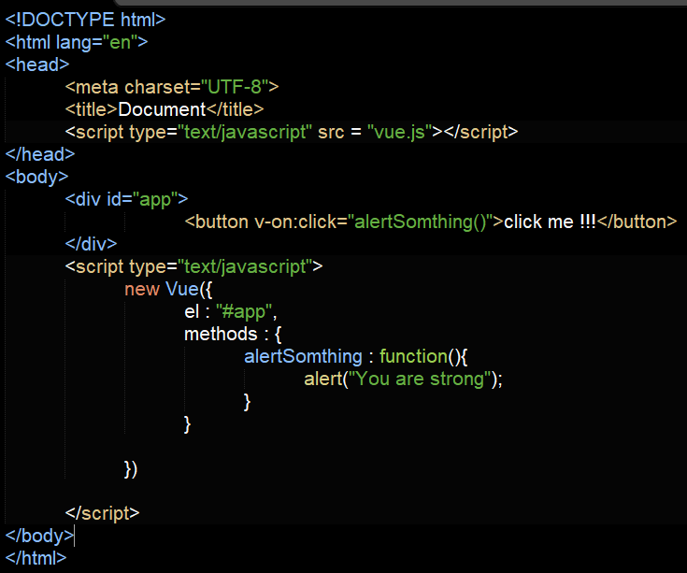Screen dimensions: 687x573
Task: Click the Vue constructor name
Action: [182, 289]
